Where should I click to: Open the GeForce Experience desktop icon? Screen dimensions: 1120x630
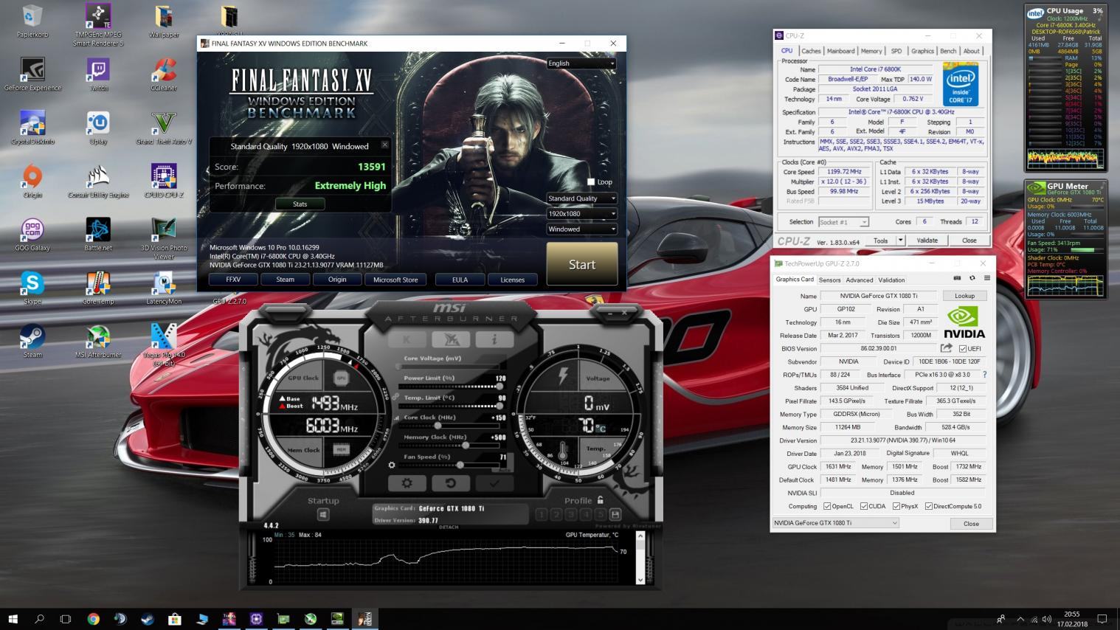pos(32,74)
